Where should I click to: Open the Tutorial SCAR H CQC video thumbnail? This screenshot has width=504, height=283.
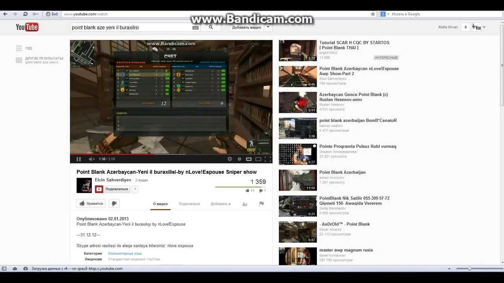[298, 51]
